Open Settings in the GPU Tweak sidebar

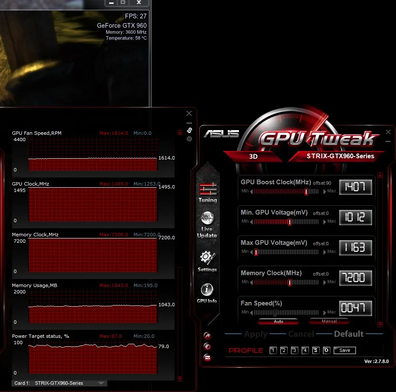pyautogui.click(x=207, y=261)
